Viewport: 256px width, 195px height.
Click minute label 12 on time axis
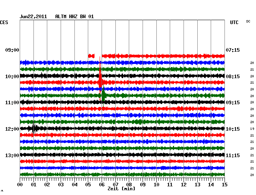[x=184, y=184]
